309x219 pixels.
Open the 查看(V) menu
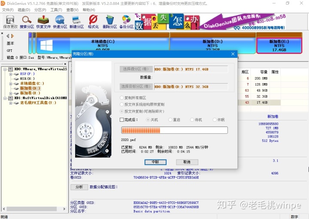72,10
